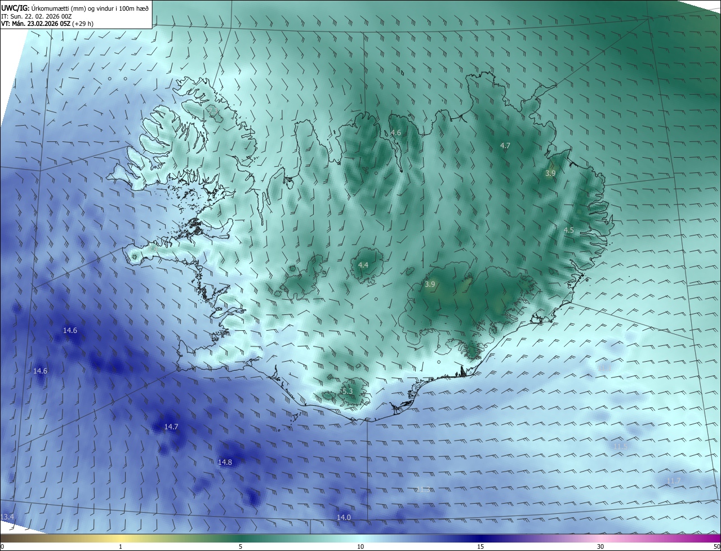Click the 13.4 value at map corner

tap(7, 517)
